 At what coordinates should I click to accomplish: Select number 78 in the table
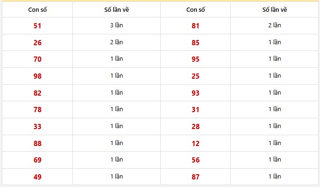pyautogui.click(x=37, y=110)
